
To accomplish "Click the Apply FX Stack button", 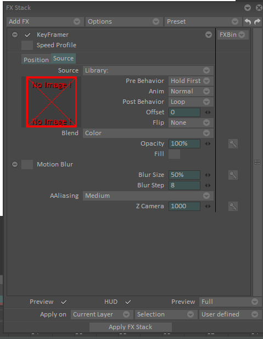I will (x=131, y=327).
